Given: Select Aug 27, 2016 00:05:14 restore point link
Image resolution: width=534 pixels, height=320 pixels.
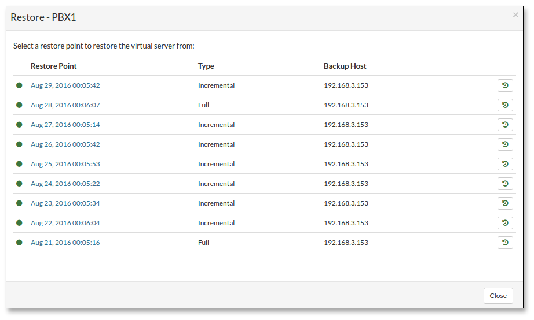Looking at the screenshot, I should [x=65, y=125].
